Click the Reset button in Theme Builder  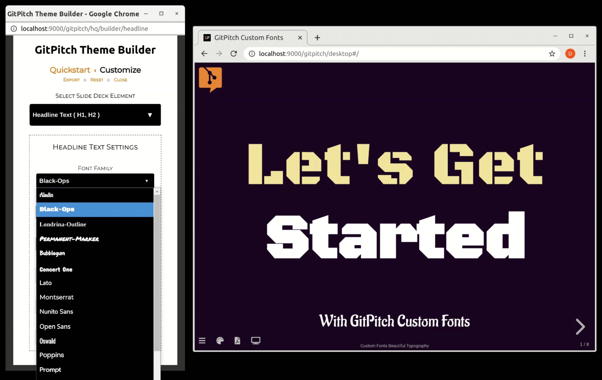pyautogui.click(x=96, y=80)
